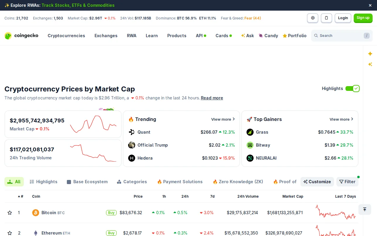Switch to the Base Ecosystem tab

tap(87, 182)
